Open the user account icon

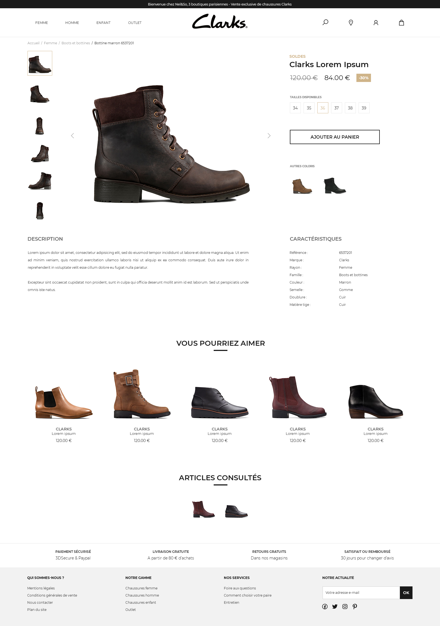[376, 23]
